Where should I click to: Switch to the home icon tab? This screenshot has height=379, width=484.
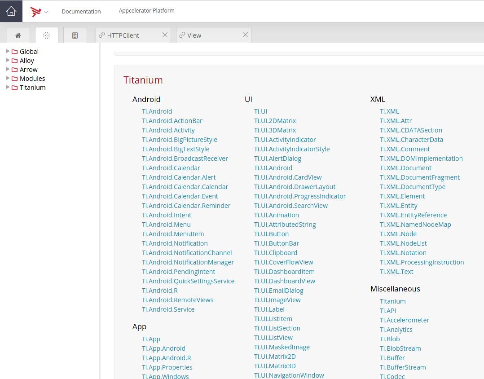tap(18, 35)
